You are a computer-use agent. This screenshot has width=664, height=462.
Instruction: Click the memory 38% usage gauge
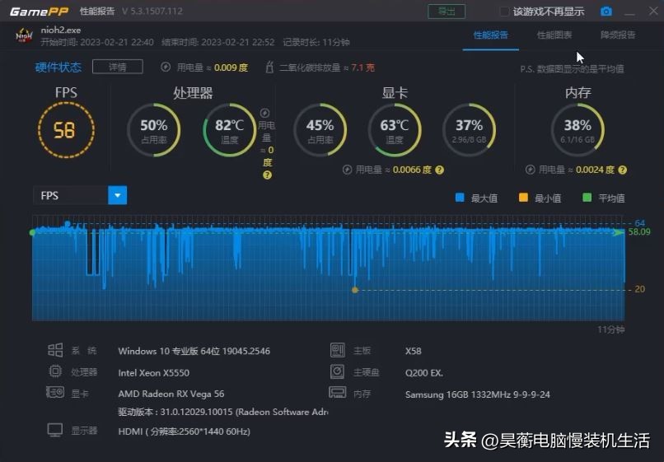coord(577,129)
